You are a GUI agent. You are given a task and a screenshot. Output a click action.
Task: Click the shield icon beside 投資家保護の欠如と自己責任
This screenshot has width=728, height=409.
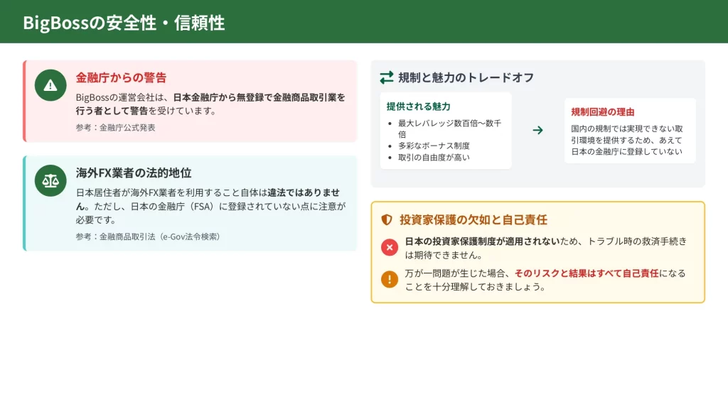point(387,220)
